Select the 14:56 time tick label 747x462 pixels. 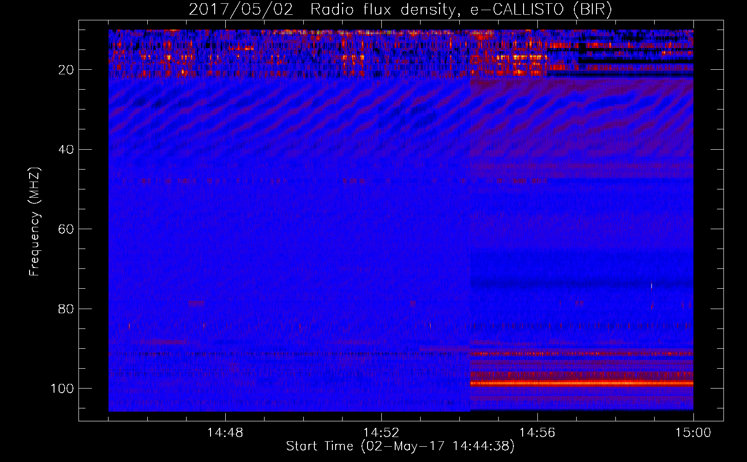pos(537,433)
